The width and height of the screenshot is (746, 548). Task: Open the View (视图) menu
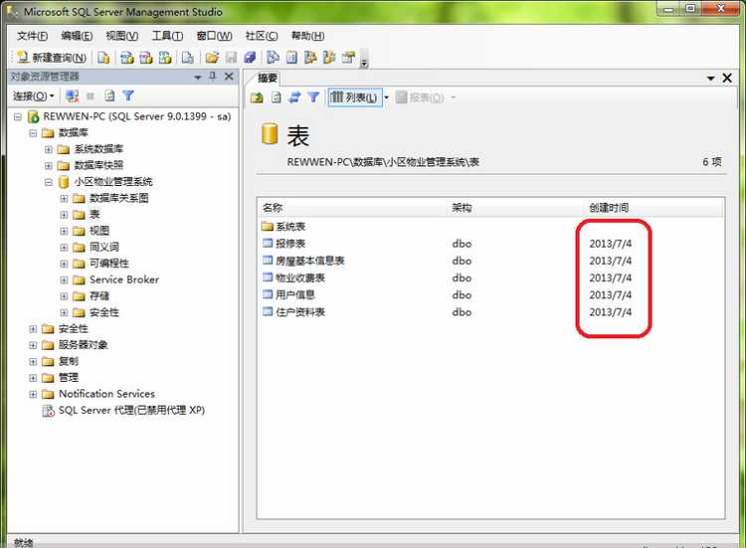pos(122,36)
